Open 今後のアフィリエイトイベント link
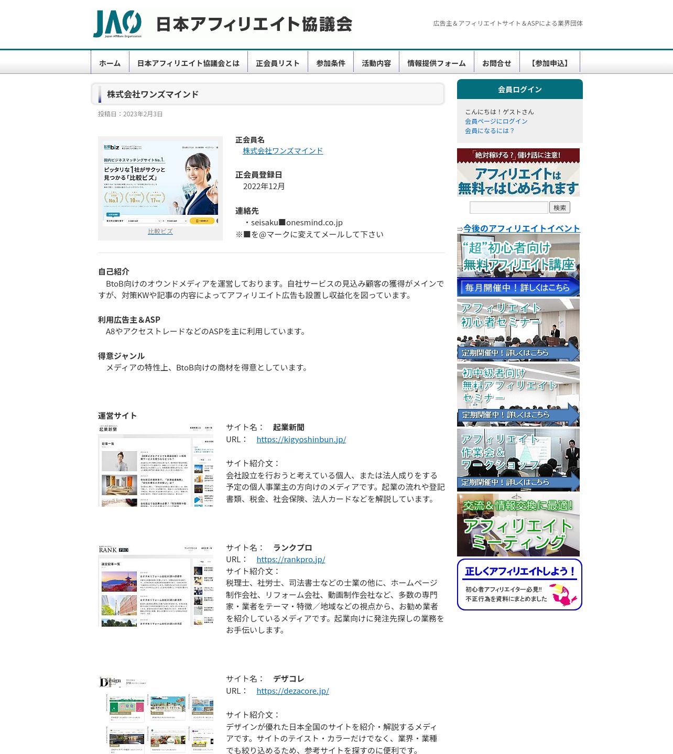Image resolution: width=673 pixels, height=754 pixels. pyautogui.click(x=522, y=228)
